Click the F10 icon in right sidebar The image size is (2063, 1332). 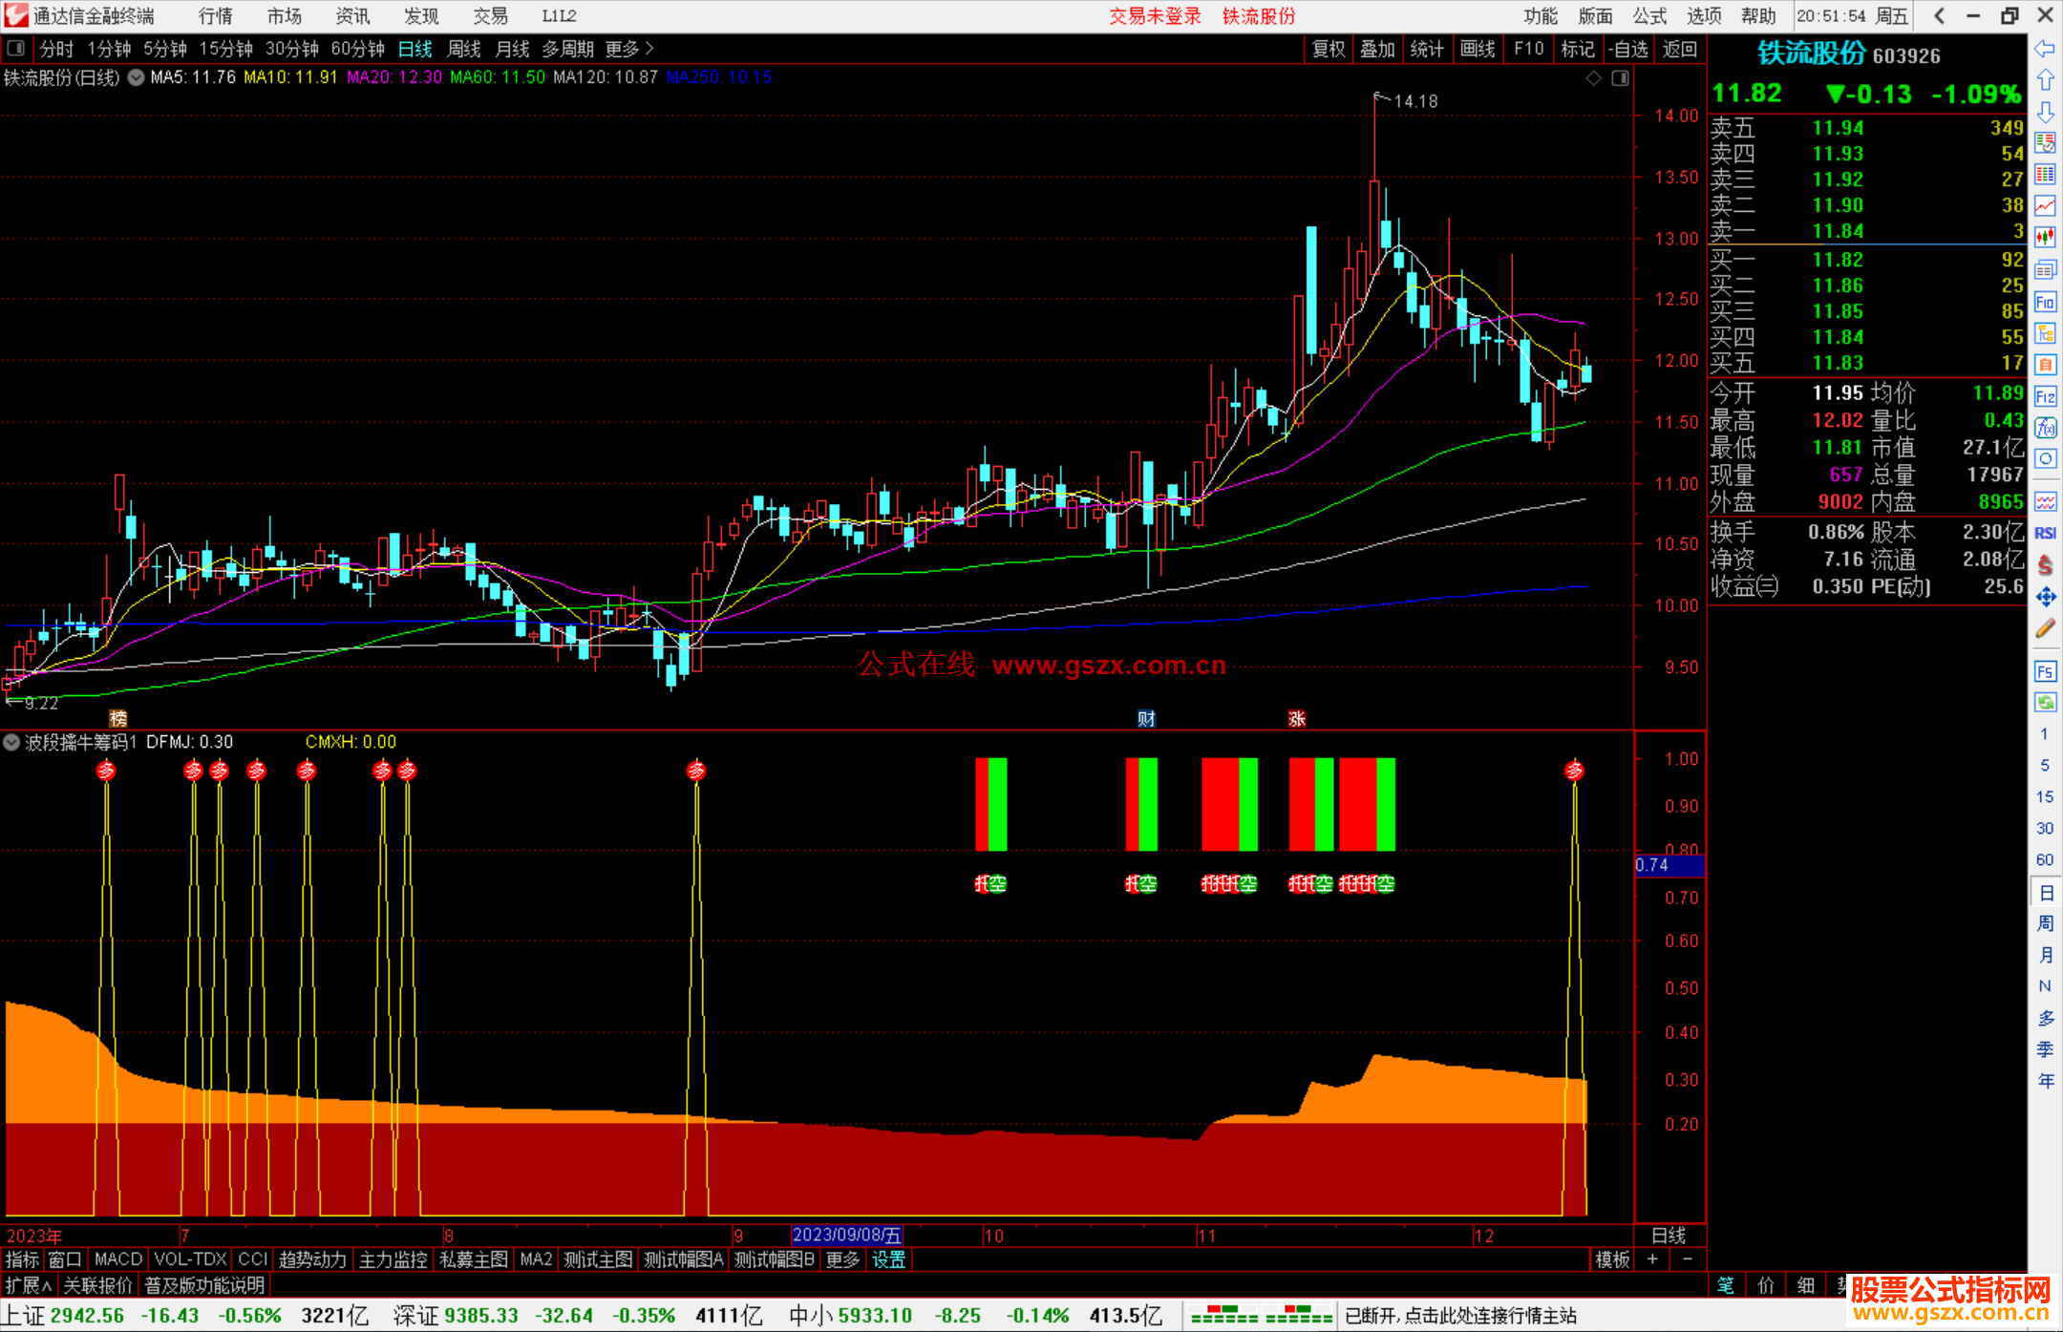point(2045,303)
